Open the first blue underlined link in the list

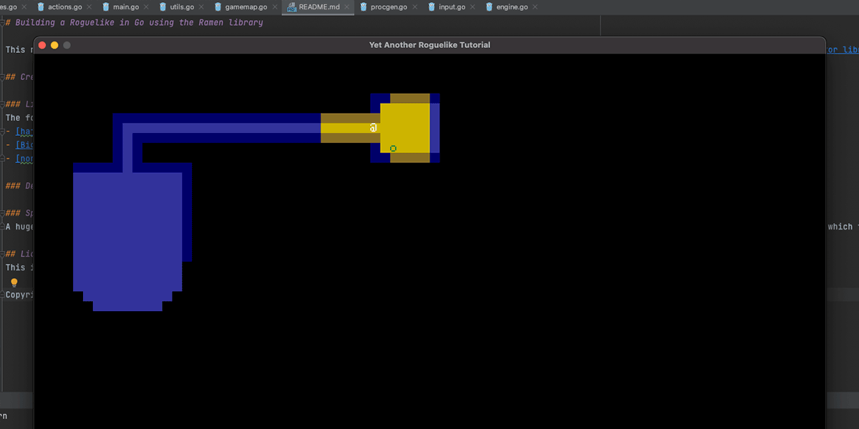(x=23, y=131)
